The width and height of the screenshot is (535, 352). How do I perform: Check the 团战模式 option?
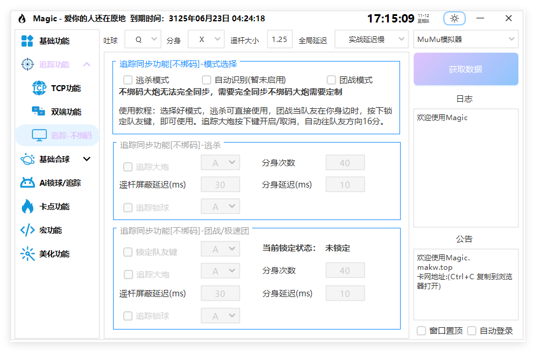331,79
